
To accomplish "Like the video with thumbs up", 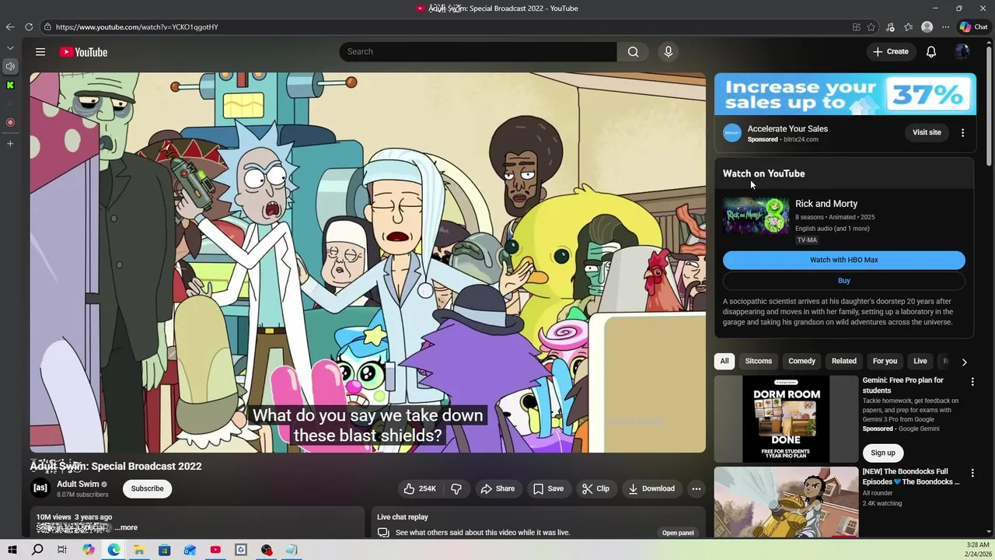I will (420, 488).
